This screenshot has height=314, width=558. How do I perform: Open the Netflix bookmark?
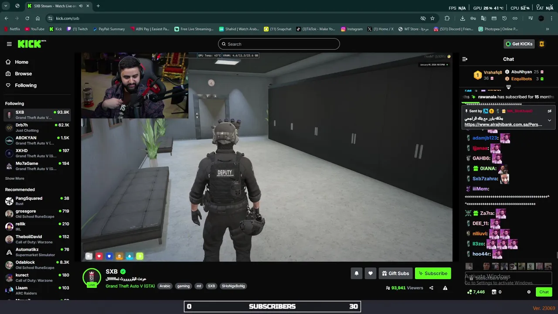12,29
